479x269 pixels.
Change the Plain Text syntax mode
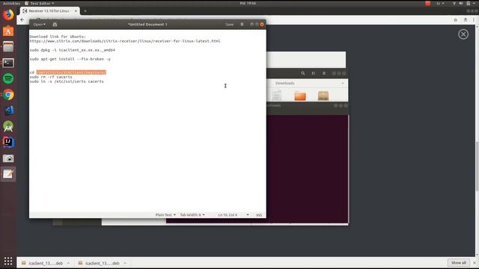[x=165, y=215]
